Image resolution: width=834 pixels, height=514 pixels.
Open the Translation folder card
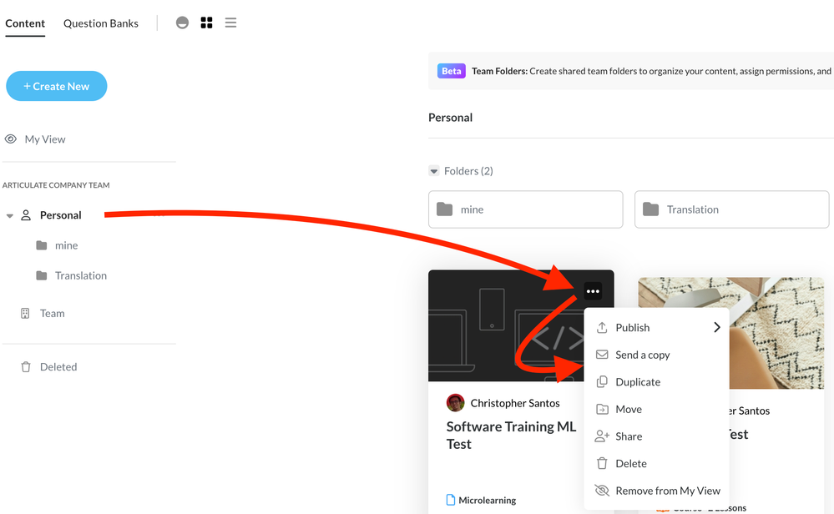(x=732, y=209)
